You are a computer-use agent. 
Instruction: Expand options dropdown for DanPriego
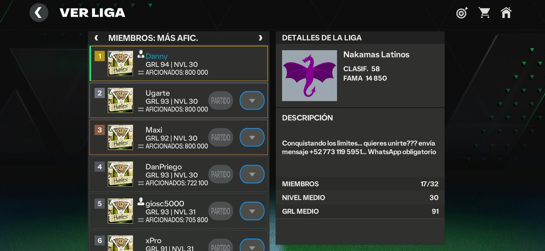[x=252, y=174]
